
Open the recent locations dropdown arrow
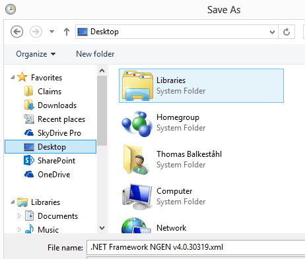point(51,32)
